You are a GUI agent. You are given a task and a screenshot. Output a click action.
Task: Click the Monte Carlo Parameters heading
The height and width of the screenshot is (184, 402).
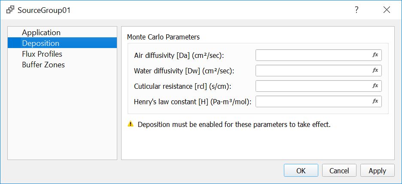click(x=163, y=37)
